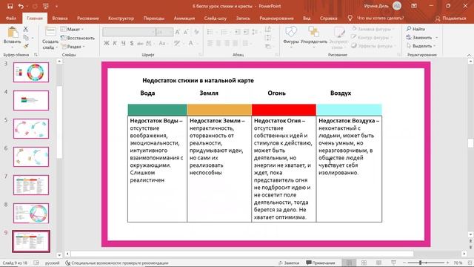This screenshot has height=267, width=474.
Task: Open the Справка tab
Action: coord(328,18)
